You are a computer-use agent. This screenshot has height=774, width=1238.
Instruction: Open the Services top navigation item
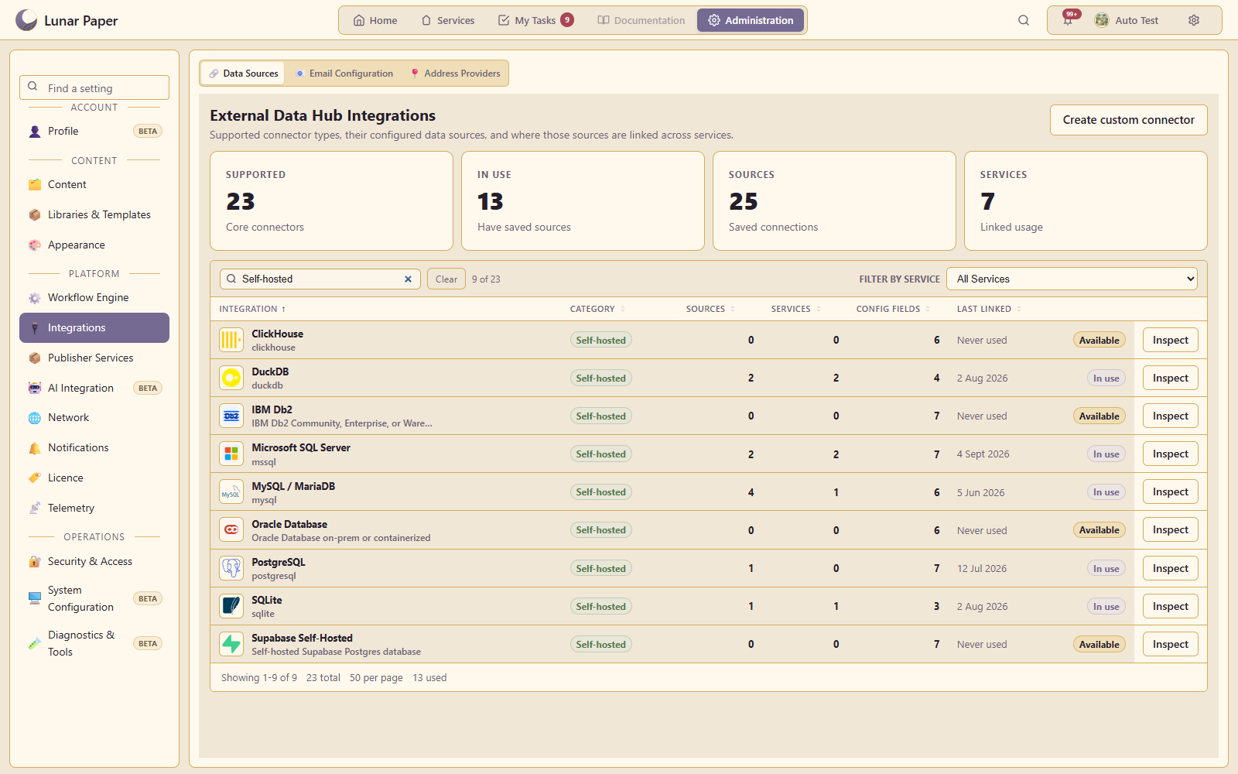click(448, 20)
